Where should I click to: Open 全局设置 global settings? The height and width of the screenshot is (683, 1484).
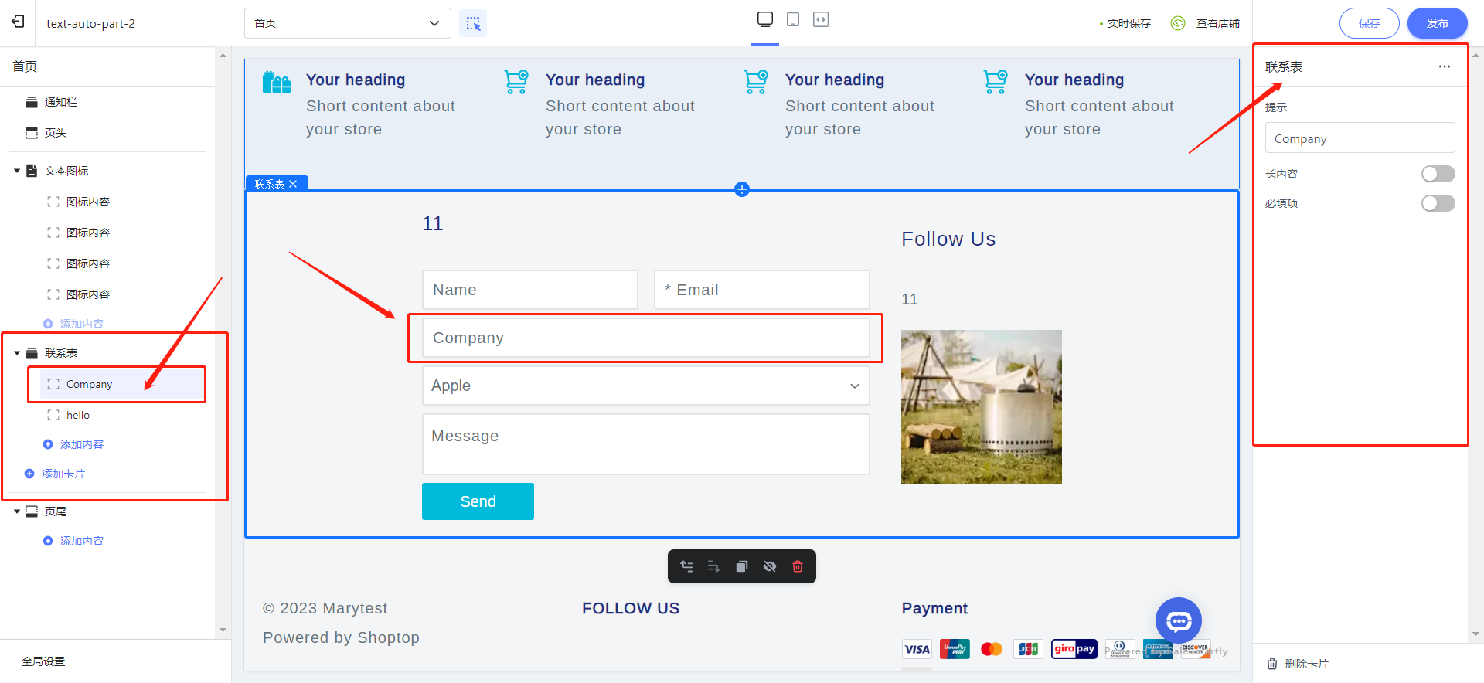[43, 661]
